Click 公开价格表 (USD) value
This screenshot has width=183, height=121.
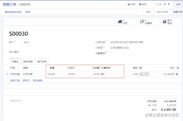coord(120,48)
